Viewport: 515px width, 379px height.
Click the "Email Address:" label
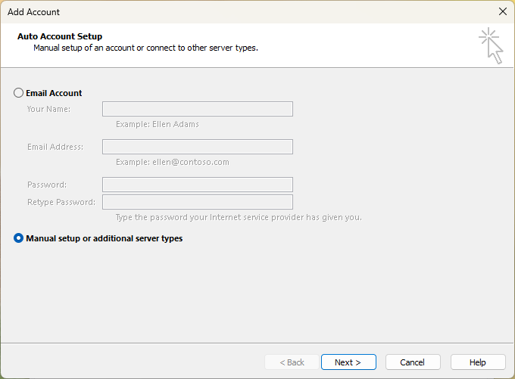point(55,147)
